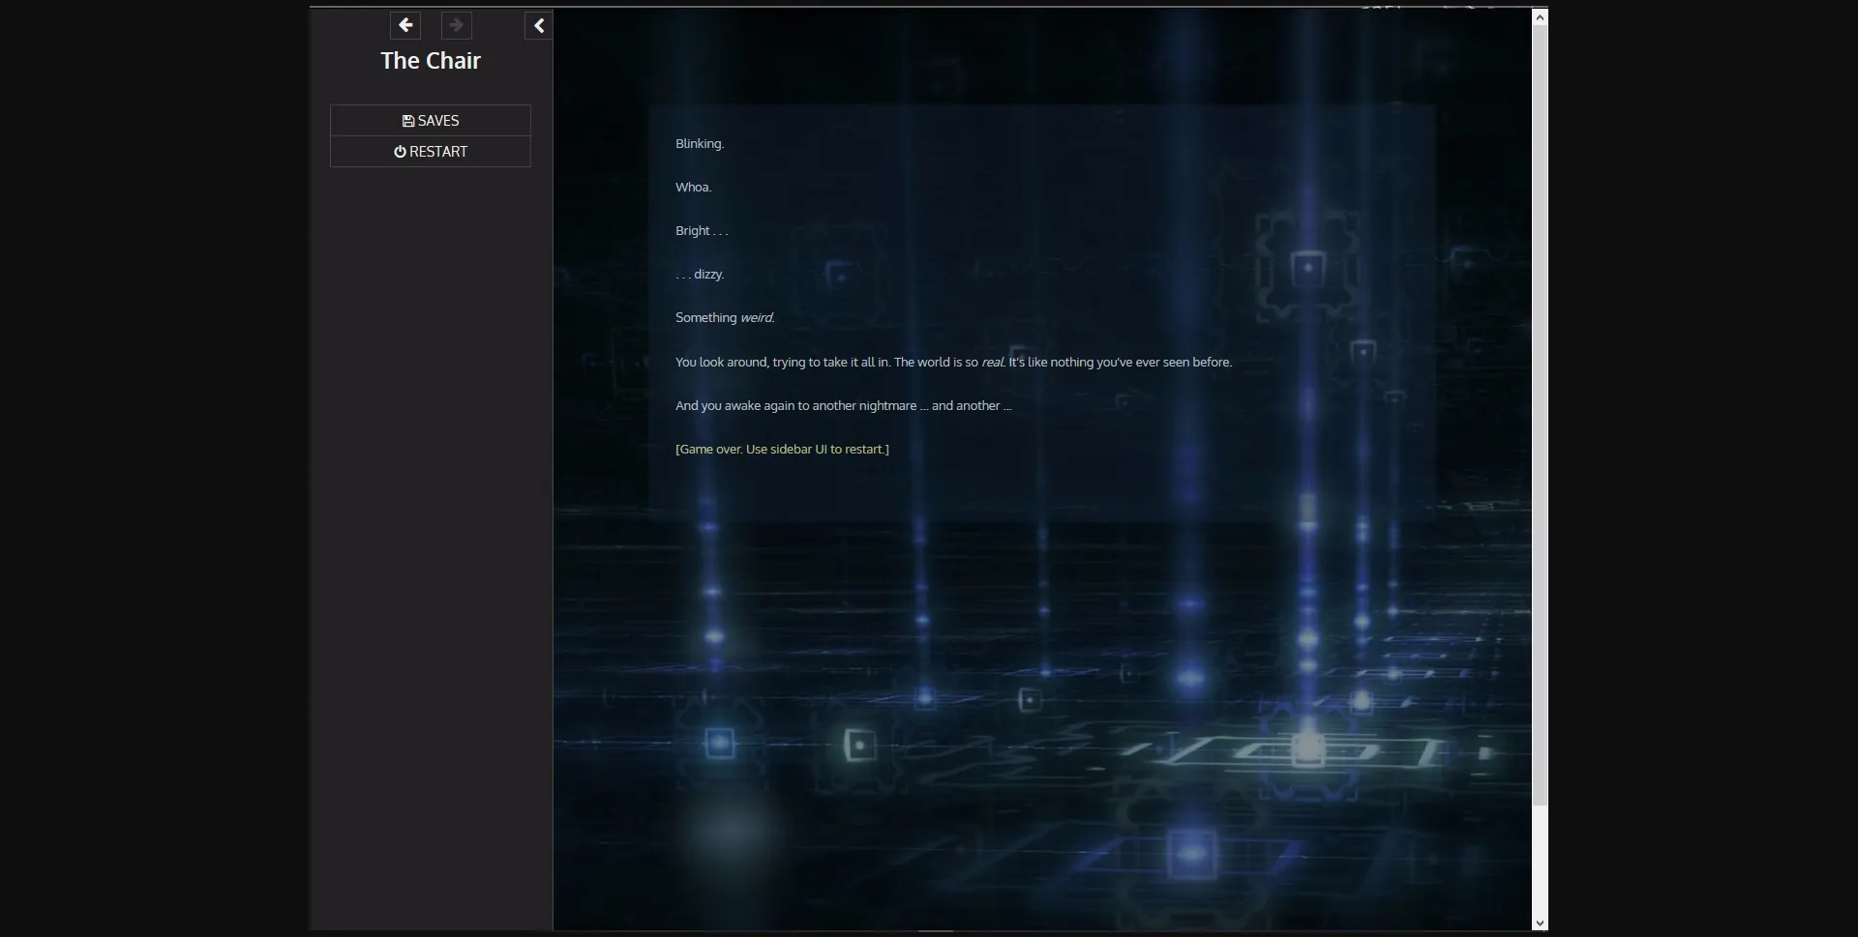Click inside the story passage text area
Image resolution: width=1858 pixels, height=937 pixels.
[x=968, y=290]
